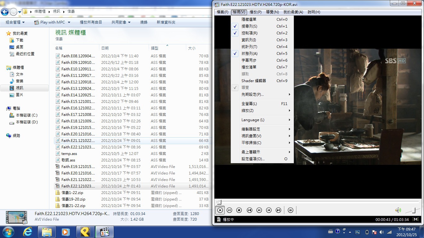Image resolution: width=424 pixels, height=238 pixels.
Task: Click the seek bar thumb at the start
Action: pyautogui.click(x=219, y=202)
